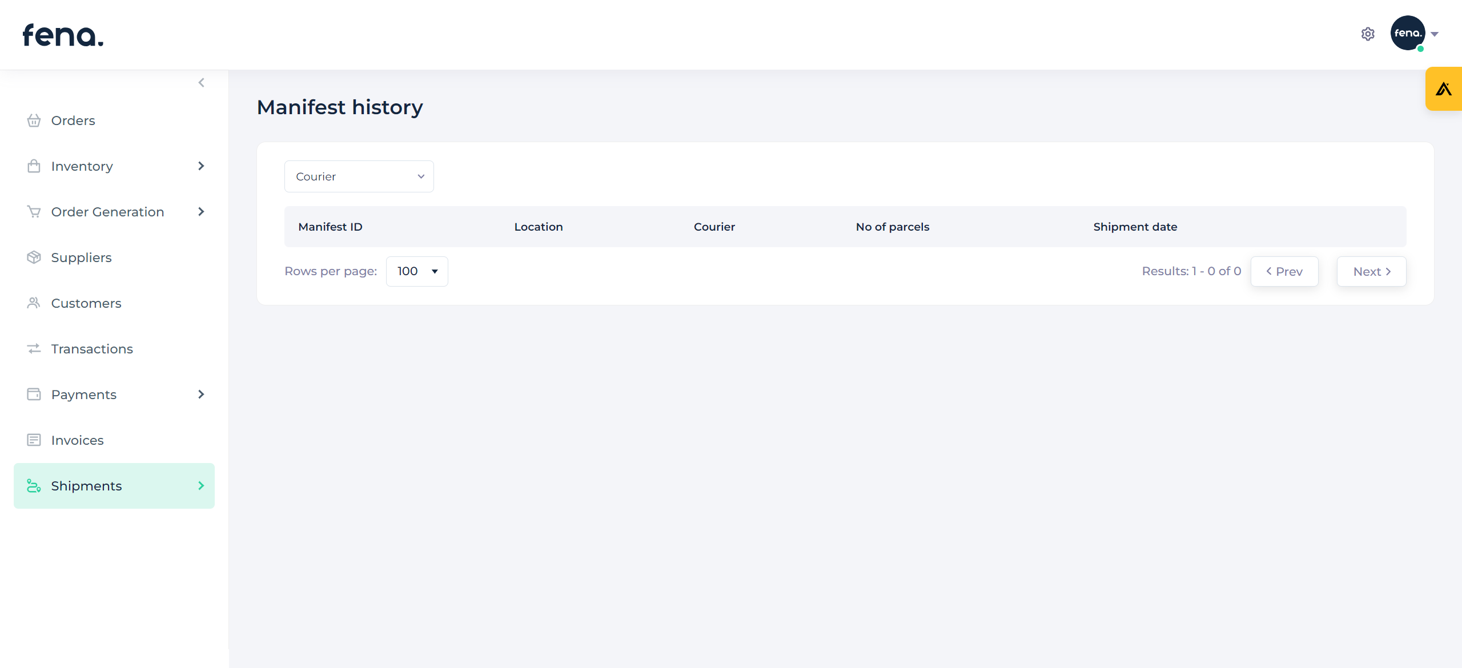
Task: Open the fena account avatar menu
Action: click(1408, 33)
